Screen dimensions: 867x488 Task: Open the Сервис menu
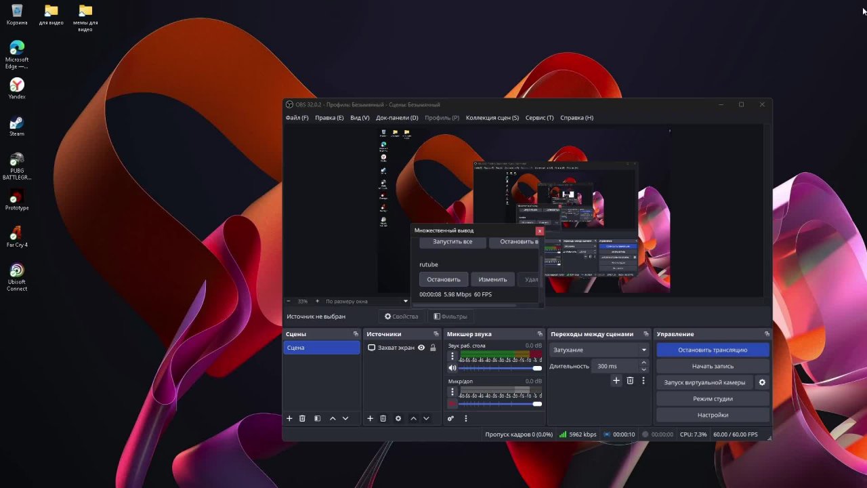click(x=539, y=118)
